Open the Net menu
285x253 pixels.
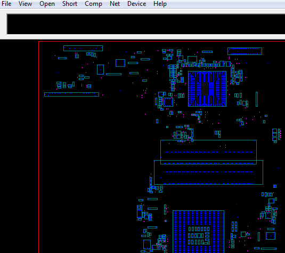115,4
